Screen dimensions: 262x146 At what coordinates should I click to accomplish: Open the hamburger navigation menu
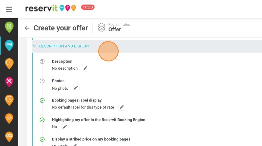point(9,9)
